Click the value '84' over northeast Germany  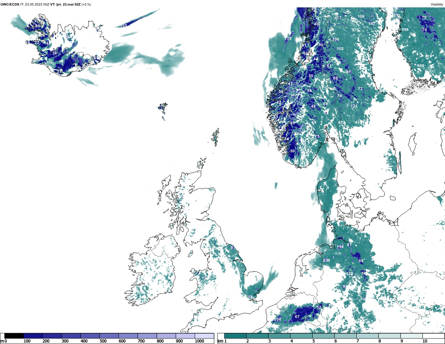click(x=361, y=261)
